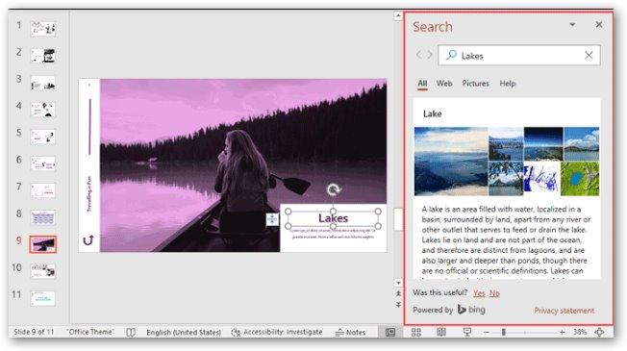The image size is (627, 351).
Task: Click the body text under Lakes title
Action: click(x=333, y=234)
